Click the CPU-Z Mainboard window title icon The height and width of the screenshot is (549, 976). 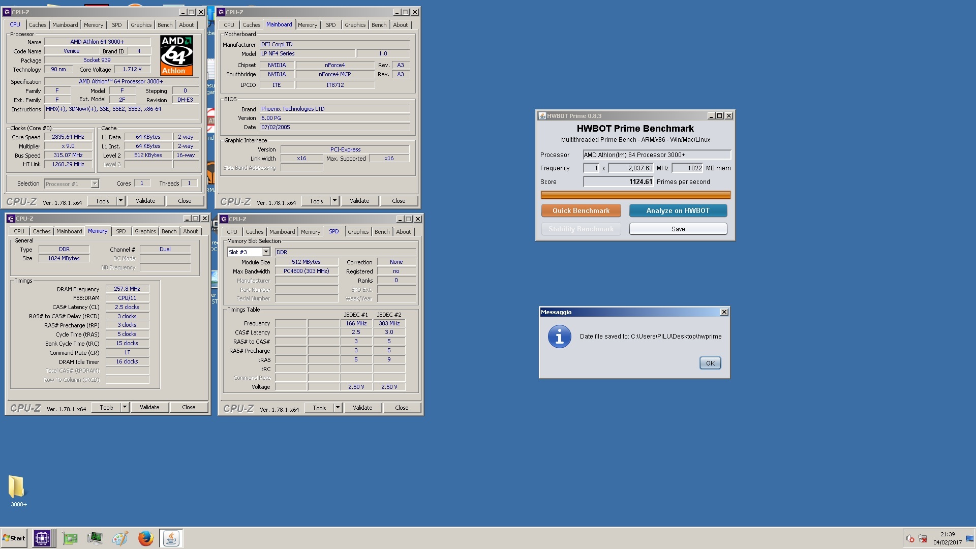tap(222, 12)
